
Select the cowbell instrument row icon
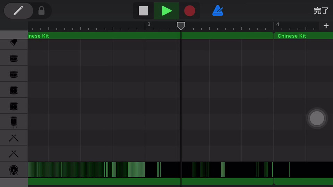[x=14, y=43]
